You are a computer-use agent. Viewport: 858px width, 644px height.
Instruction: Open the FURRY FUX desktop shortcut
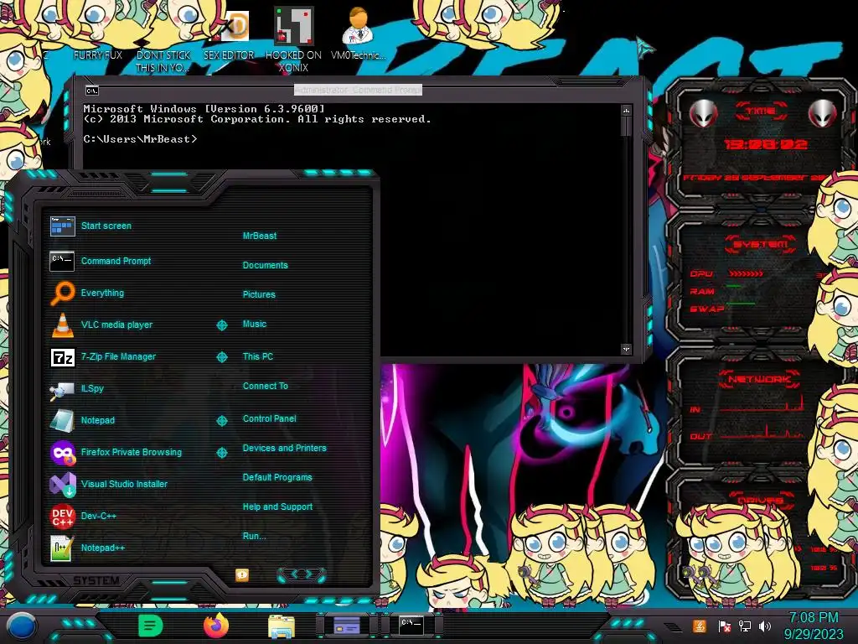pyautogui.click(x=98, y=55)
